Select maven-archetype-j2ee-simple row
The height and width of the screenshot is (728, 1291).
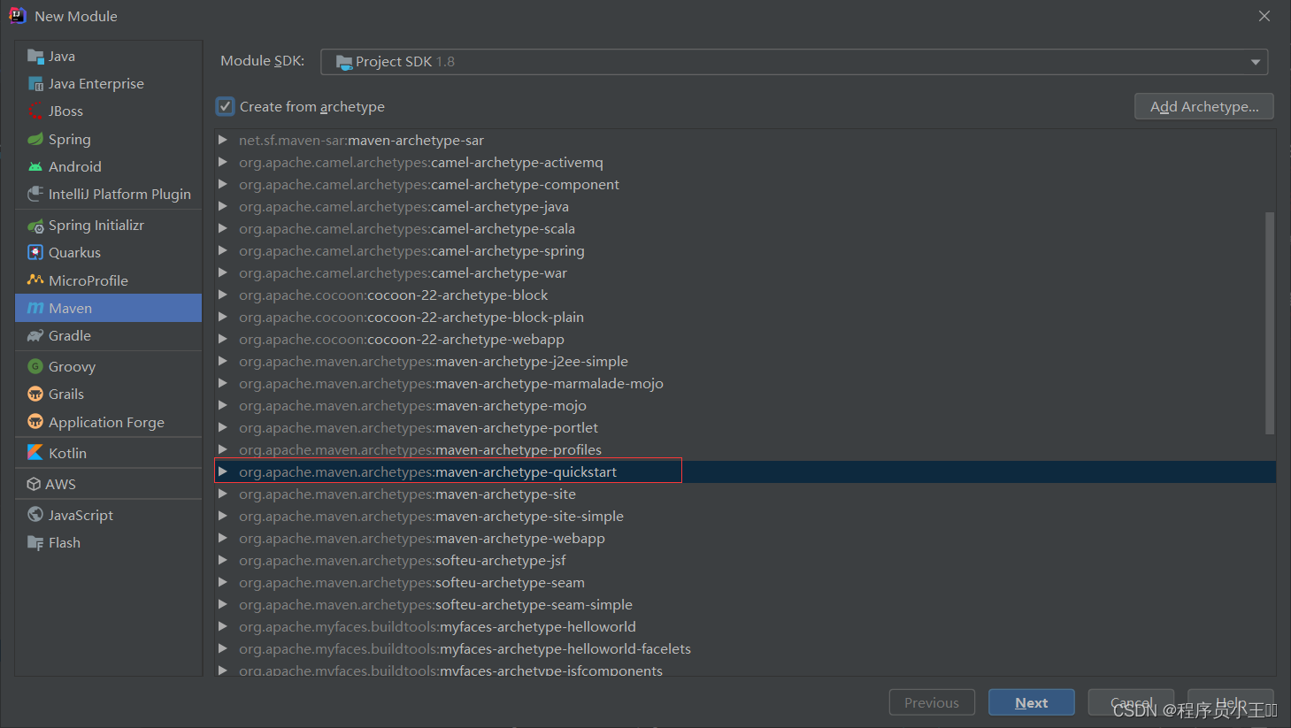coord(745,362)
